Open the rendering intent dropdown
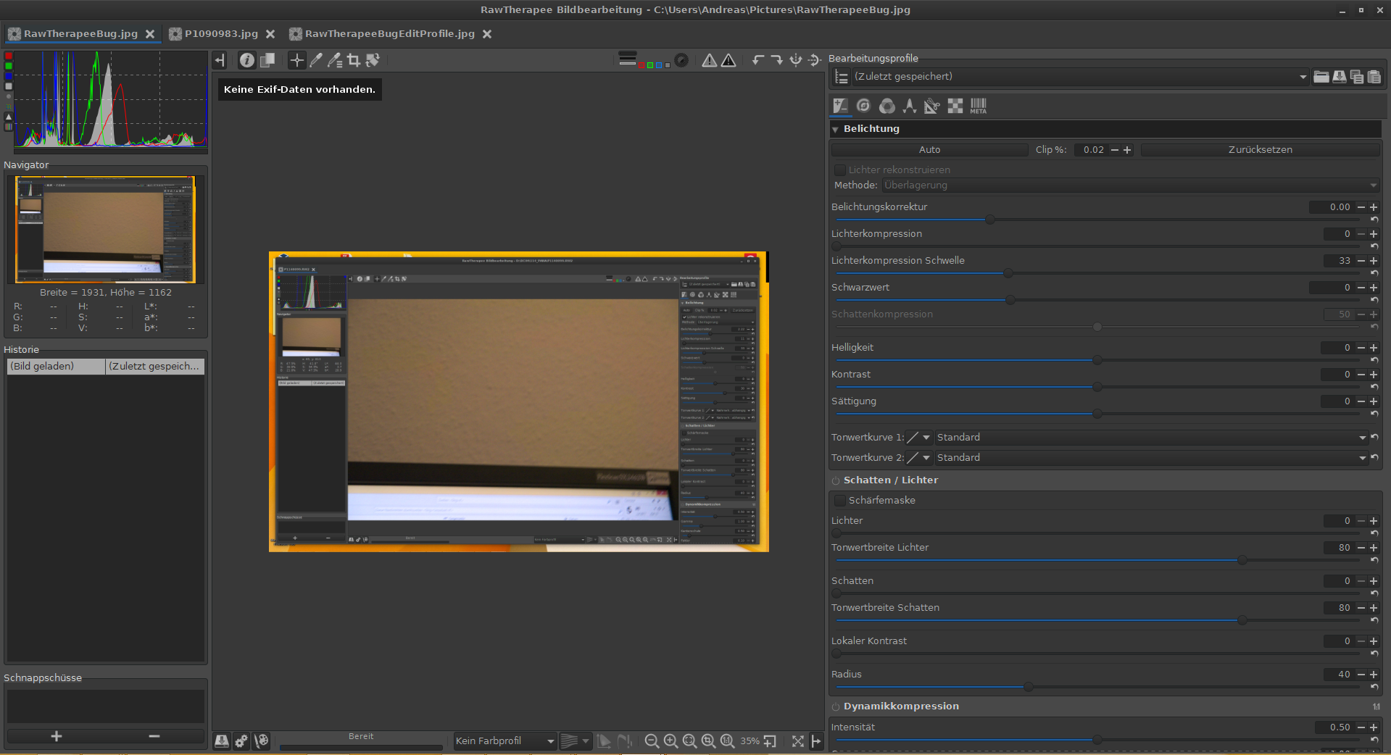This screenshot has width=1391, height=755. [575, 741]
